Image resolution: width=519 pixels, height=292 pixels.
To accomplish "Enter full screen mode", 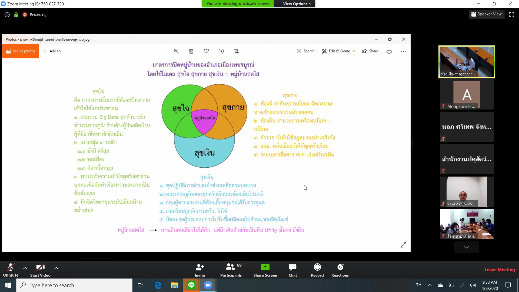I will tap(511, 15).
